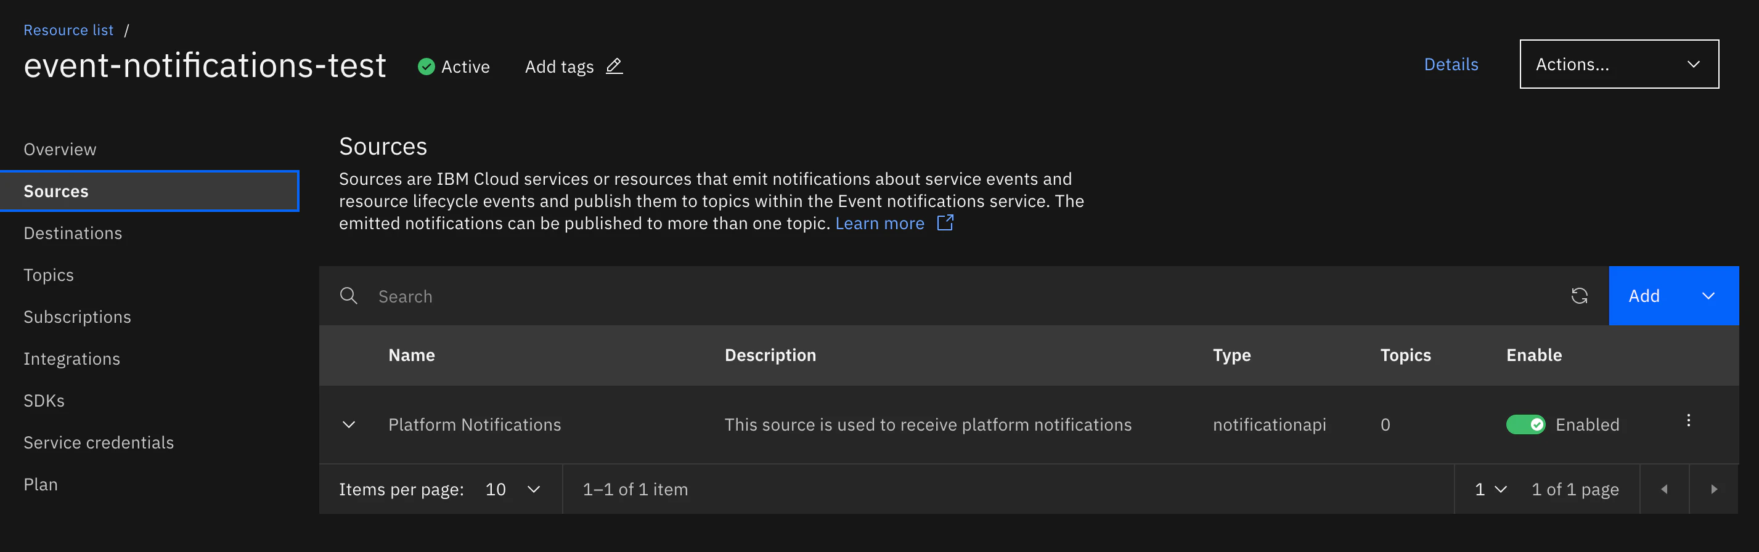The image size is (1759, 552).
Task: Click the refresh sources table icon
Action: pyautogui.click(x=1579, y=296)
